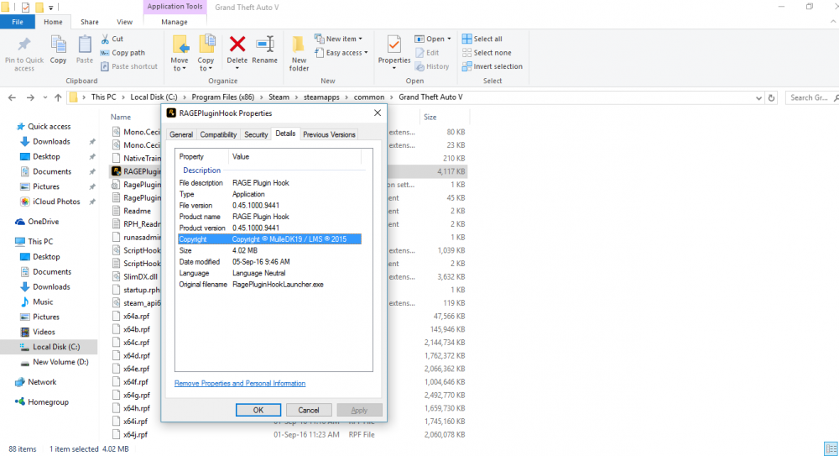Switch to Compatibility tab in Properties
Viewport: 839px width, 456px height.
click(218, 134)
